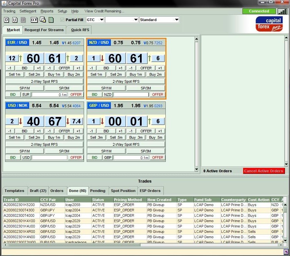
Task: Click the signal strength bars icon
Action: coord(282,11)
